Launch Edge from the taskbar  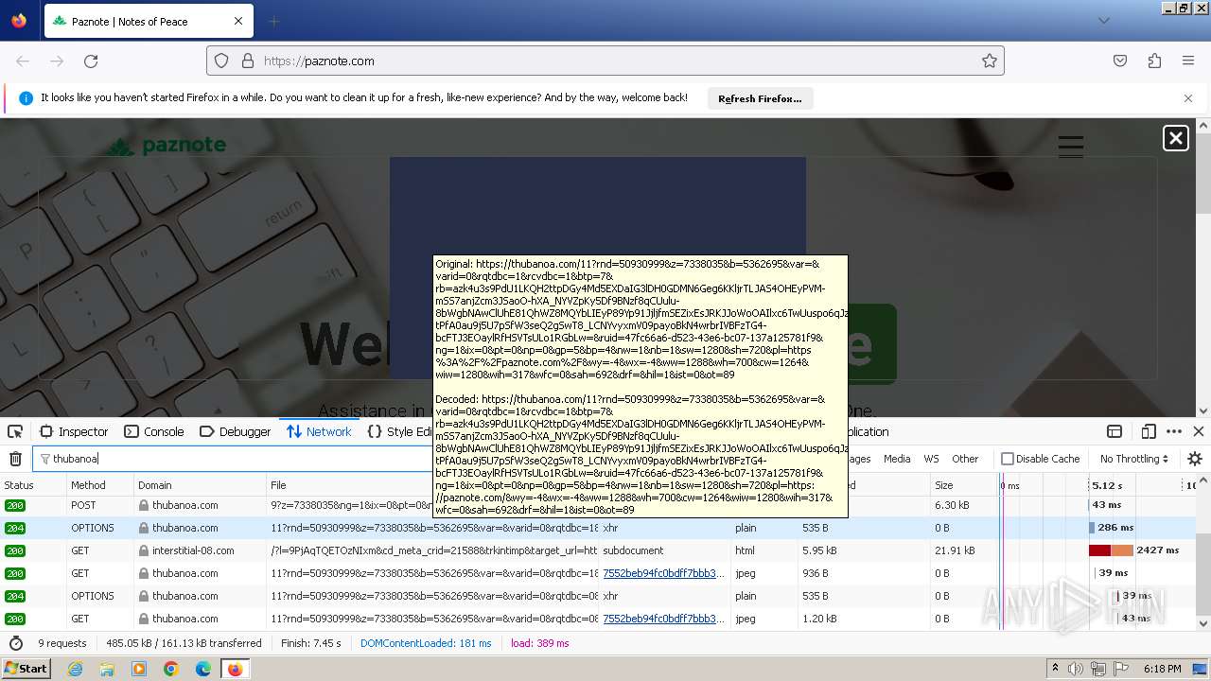click(x=202, y=668)
